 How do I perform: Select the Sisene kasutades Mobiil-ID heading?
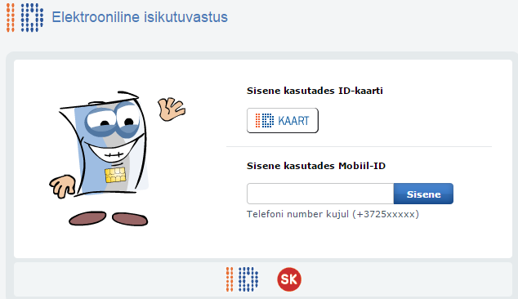(316, 166)
